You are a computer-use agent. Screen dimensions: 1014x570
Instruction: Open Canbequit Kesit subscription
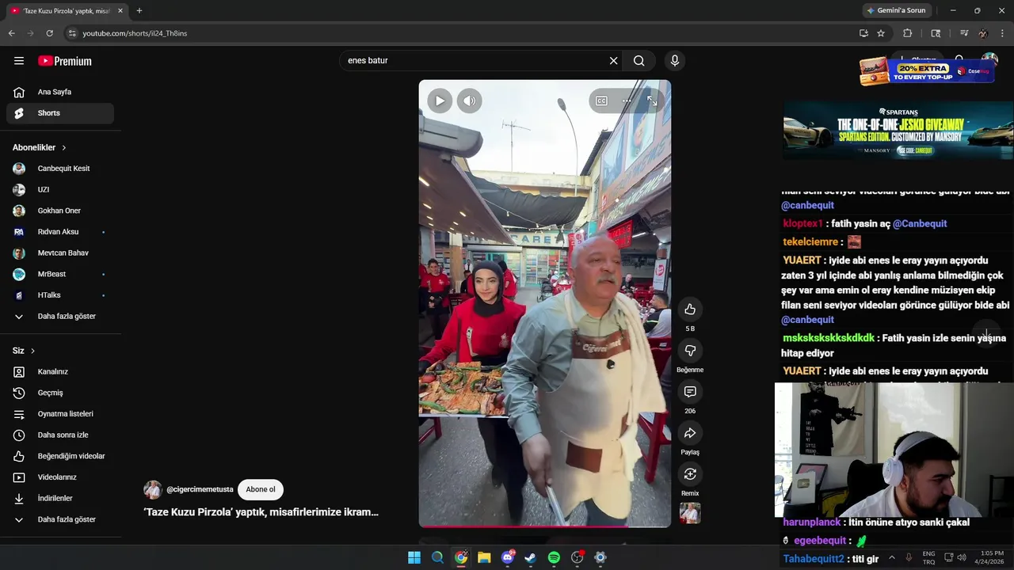tap(60, 169)
